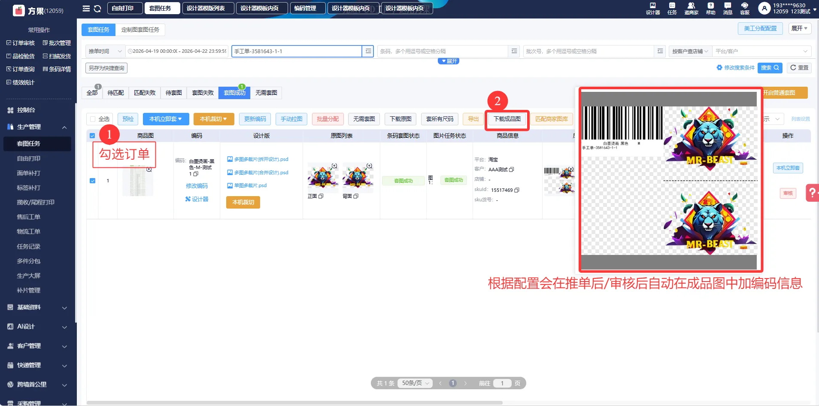The image size is (819, 406).
Task: Collapse the sidebar with the hamburger icon
Action: (86, 9)
